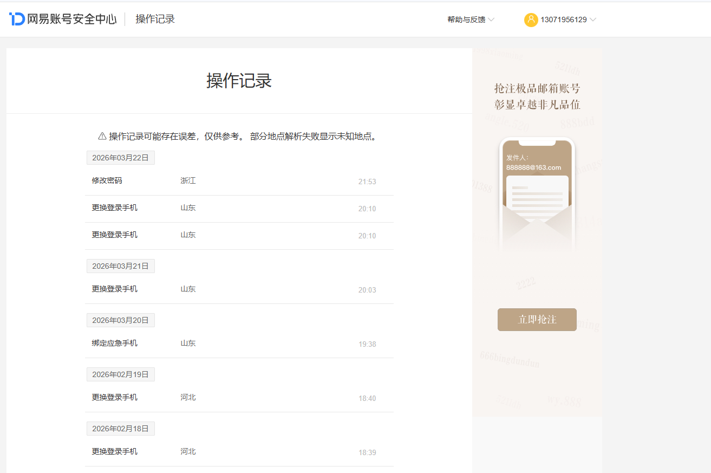Click the warning triangle icon beside the notice
This screenshot has height=473, width=711.
coord(102,136)
